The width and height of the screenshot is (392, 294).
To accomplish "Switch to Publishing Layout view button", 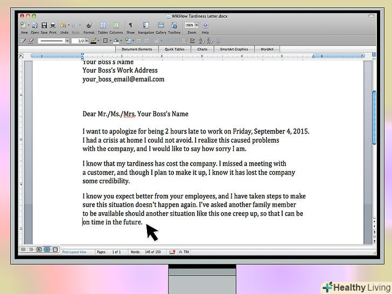I will (x=39, y=249).
